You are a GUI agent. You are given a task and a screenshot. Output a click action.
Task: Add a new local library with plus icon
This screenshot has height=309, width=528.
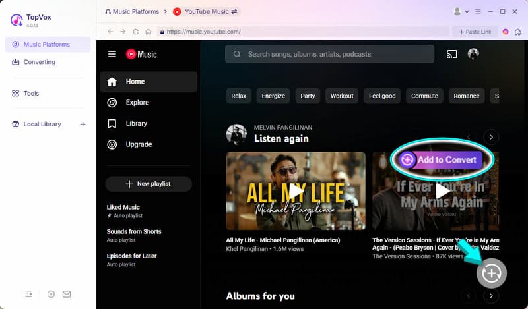(83, 124)
